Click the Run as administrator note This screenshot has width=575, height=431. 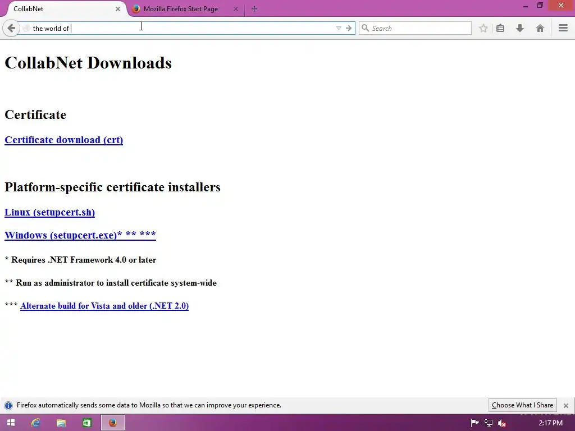pos(111,283)
